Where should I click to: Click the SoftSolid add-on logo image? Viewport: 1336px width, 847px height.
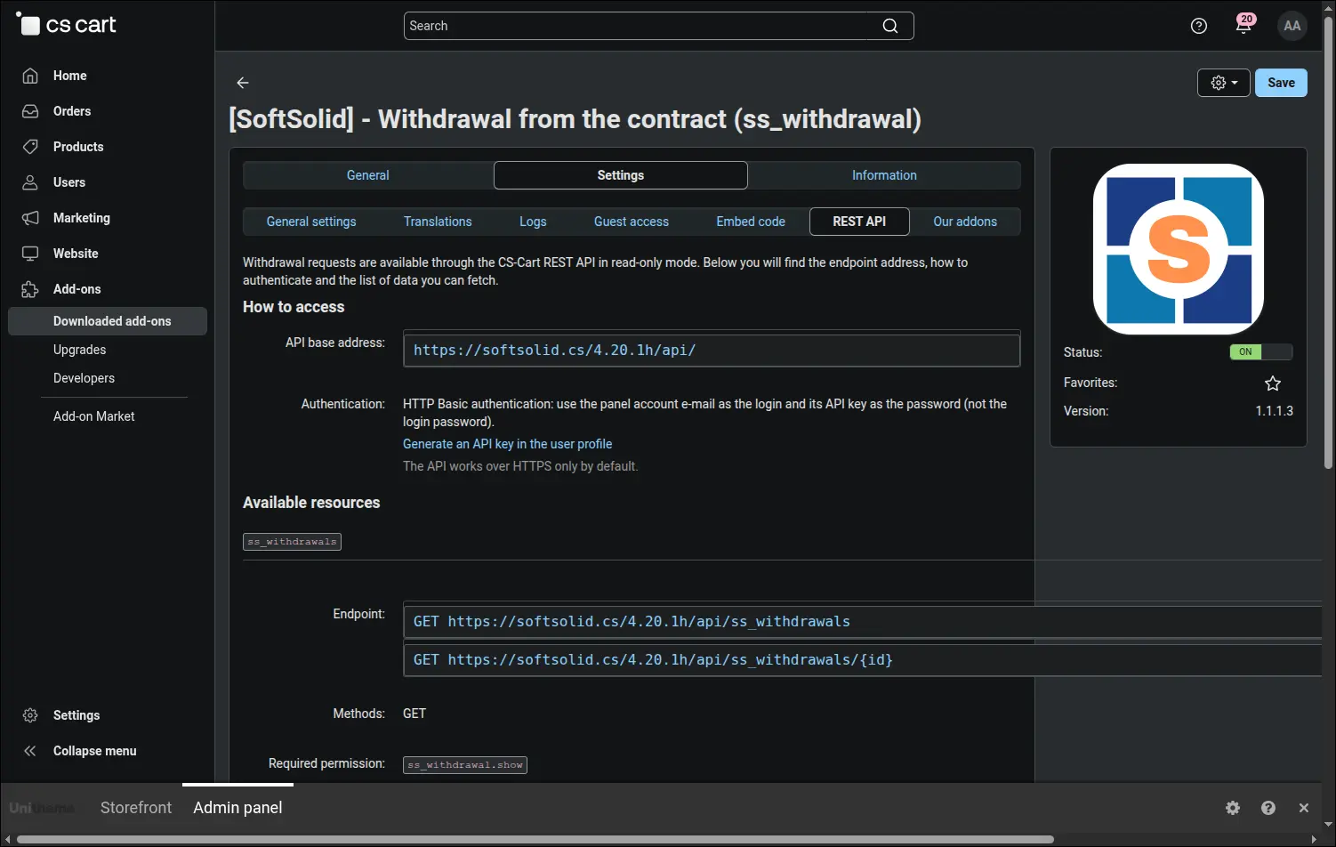coord(1179,249)
